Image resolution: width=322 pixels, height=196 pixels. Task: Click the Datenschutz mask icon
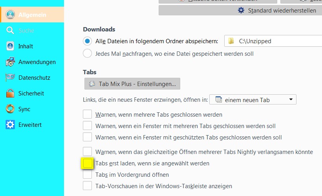click(10, 78)
